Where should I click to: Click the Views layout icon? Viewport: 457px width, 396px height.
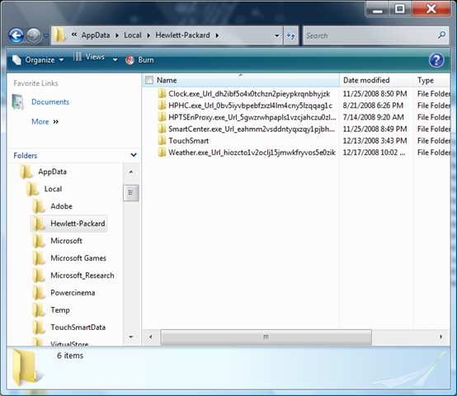tap(78, 57)
